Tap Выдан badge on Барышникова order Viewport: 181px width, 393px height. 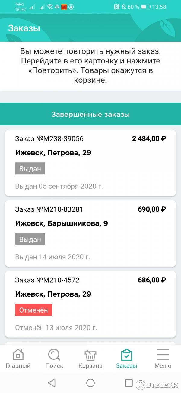tap(30, 239)
